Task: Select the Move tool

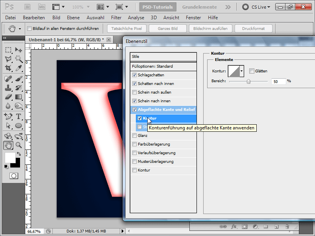Action: 19,50
